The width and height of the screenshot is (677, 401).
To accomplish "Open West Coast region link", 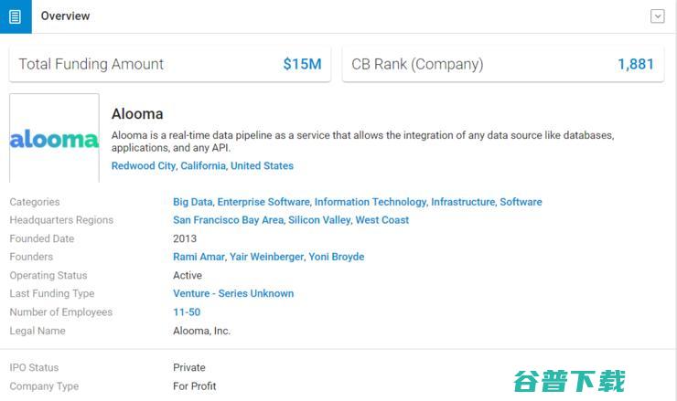I will point(382,220).
